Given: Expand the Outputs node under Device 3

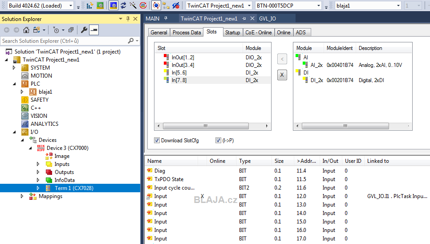Looking at the screenshot, I should [x=38, y=172].
